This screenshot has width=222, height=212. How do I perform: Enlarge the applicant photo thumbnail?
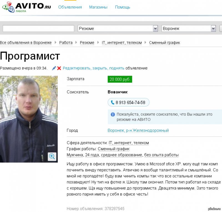(x=29, y=119)
